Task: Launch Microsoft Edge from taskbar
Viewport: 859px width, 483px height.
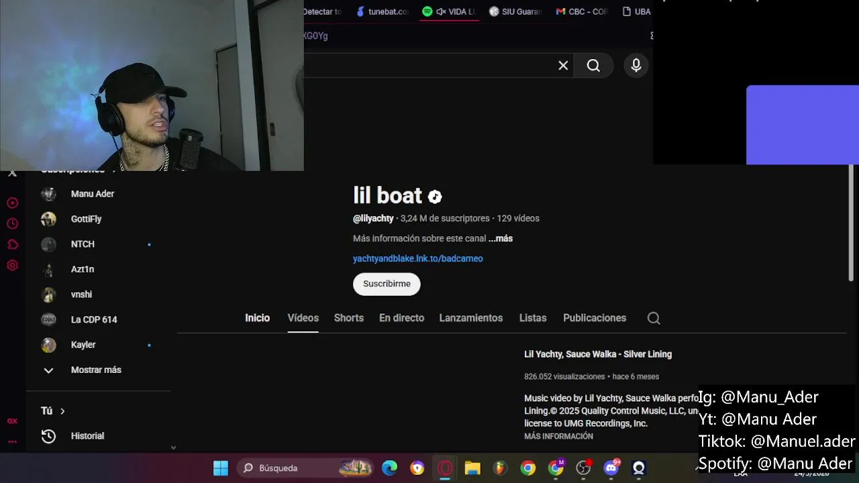Action: point(389,468)
